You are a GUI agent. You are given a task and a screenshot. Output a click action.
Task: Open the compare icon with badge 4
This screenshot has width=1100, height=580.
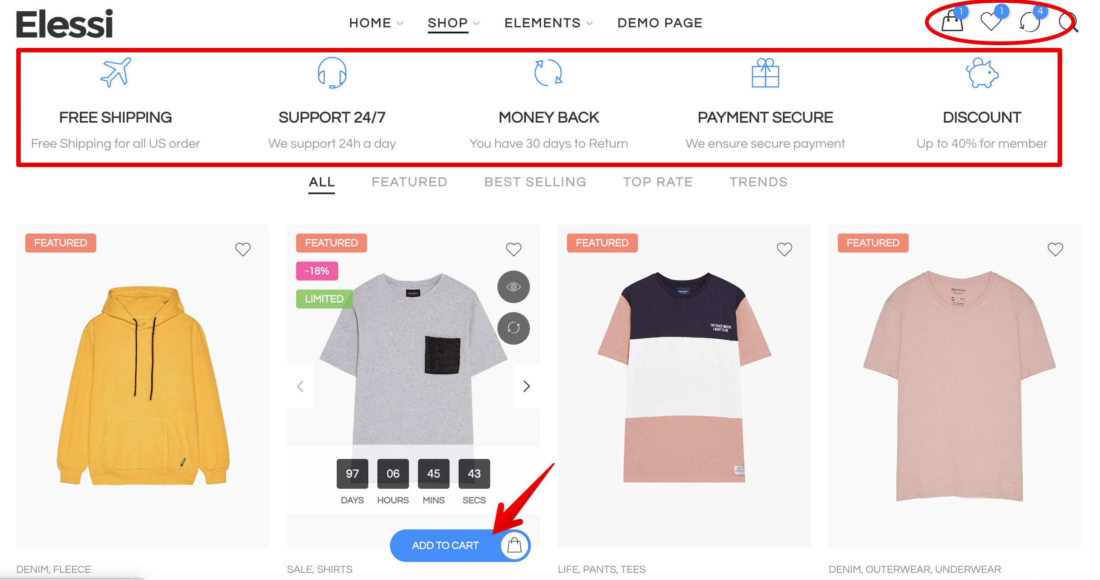pos(1030,21)
